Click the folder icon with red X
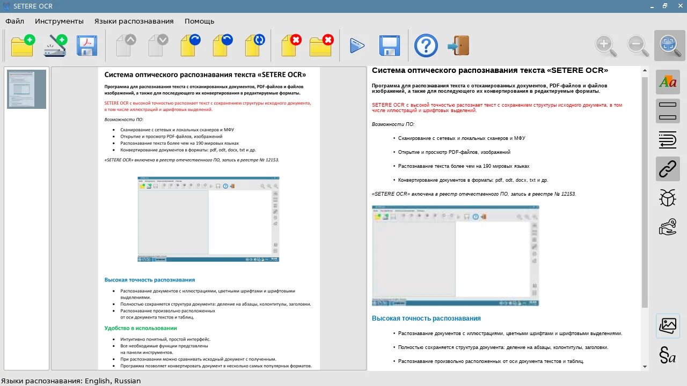The height and width of the screenshot is (386, 687). click(x=321, y=46)
